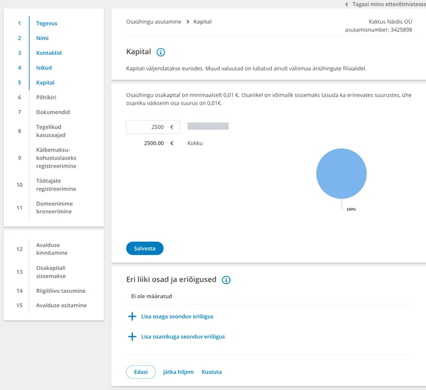Viewport: 426px width, 390px height.
Task: Click step number 12 in sidebar
Action: point(19,249)
